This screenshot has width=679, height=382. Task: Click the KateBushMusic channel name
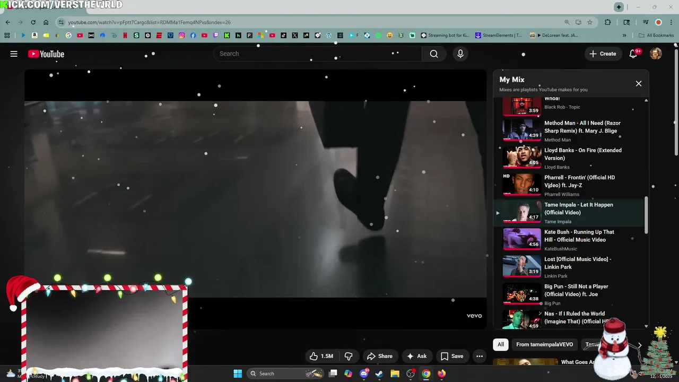[x=561, y=249]
